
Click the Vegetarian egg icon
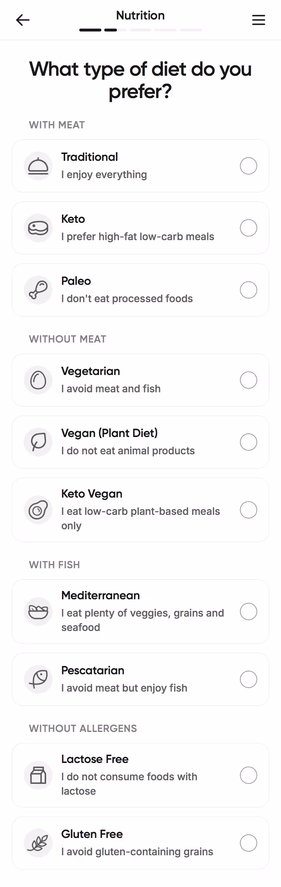38,380
